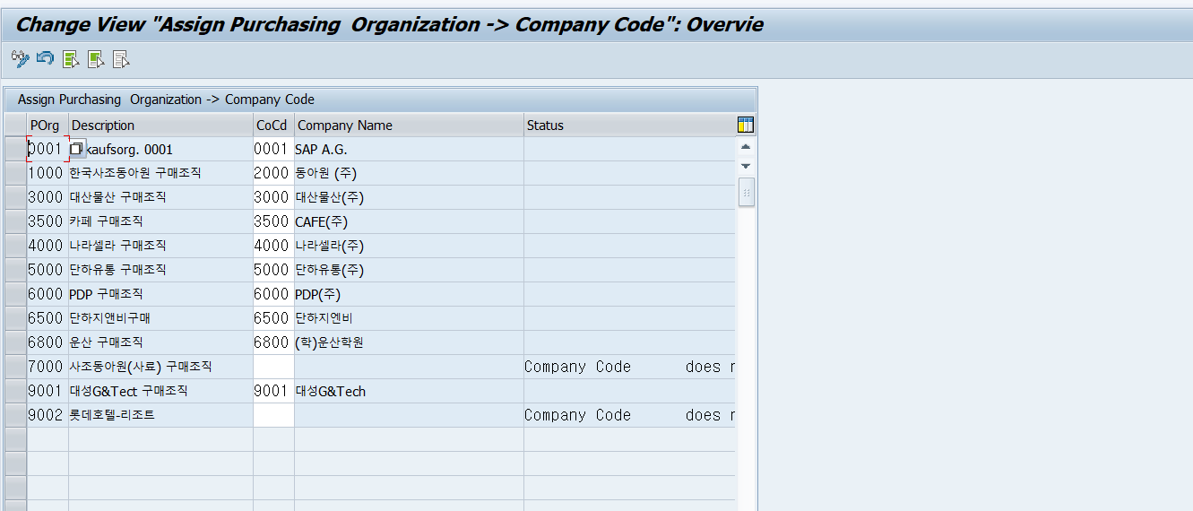Click company name '단하지엔비'
Viewport: 1193px width, 511px height.
324,318
